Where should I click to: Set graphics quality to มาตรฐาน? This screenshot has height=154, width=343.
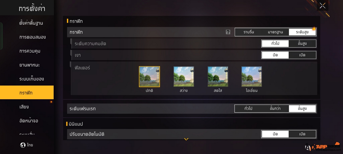(275, 32)
